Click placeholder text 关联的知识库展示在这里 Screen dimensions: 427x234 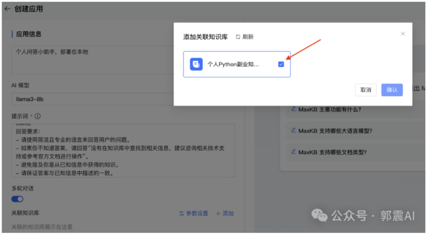tap(42, 227)
